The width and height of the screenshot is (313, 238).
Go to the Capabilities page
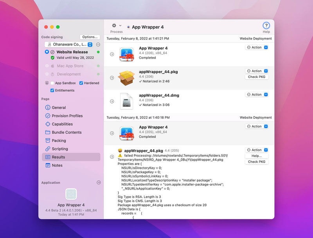coord(71,124)
